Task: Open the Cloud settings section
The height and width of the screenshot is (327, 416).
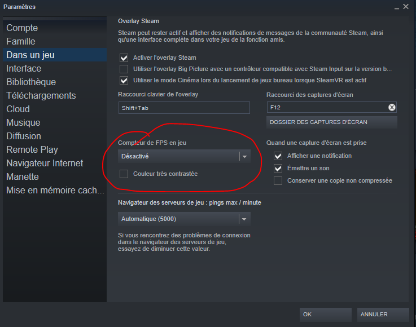Action: tap(55, 109)
